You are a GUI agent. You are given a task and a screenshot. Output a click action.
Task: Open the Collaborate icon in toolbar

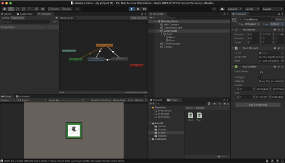[214, 9]
